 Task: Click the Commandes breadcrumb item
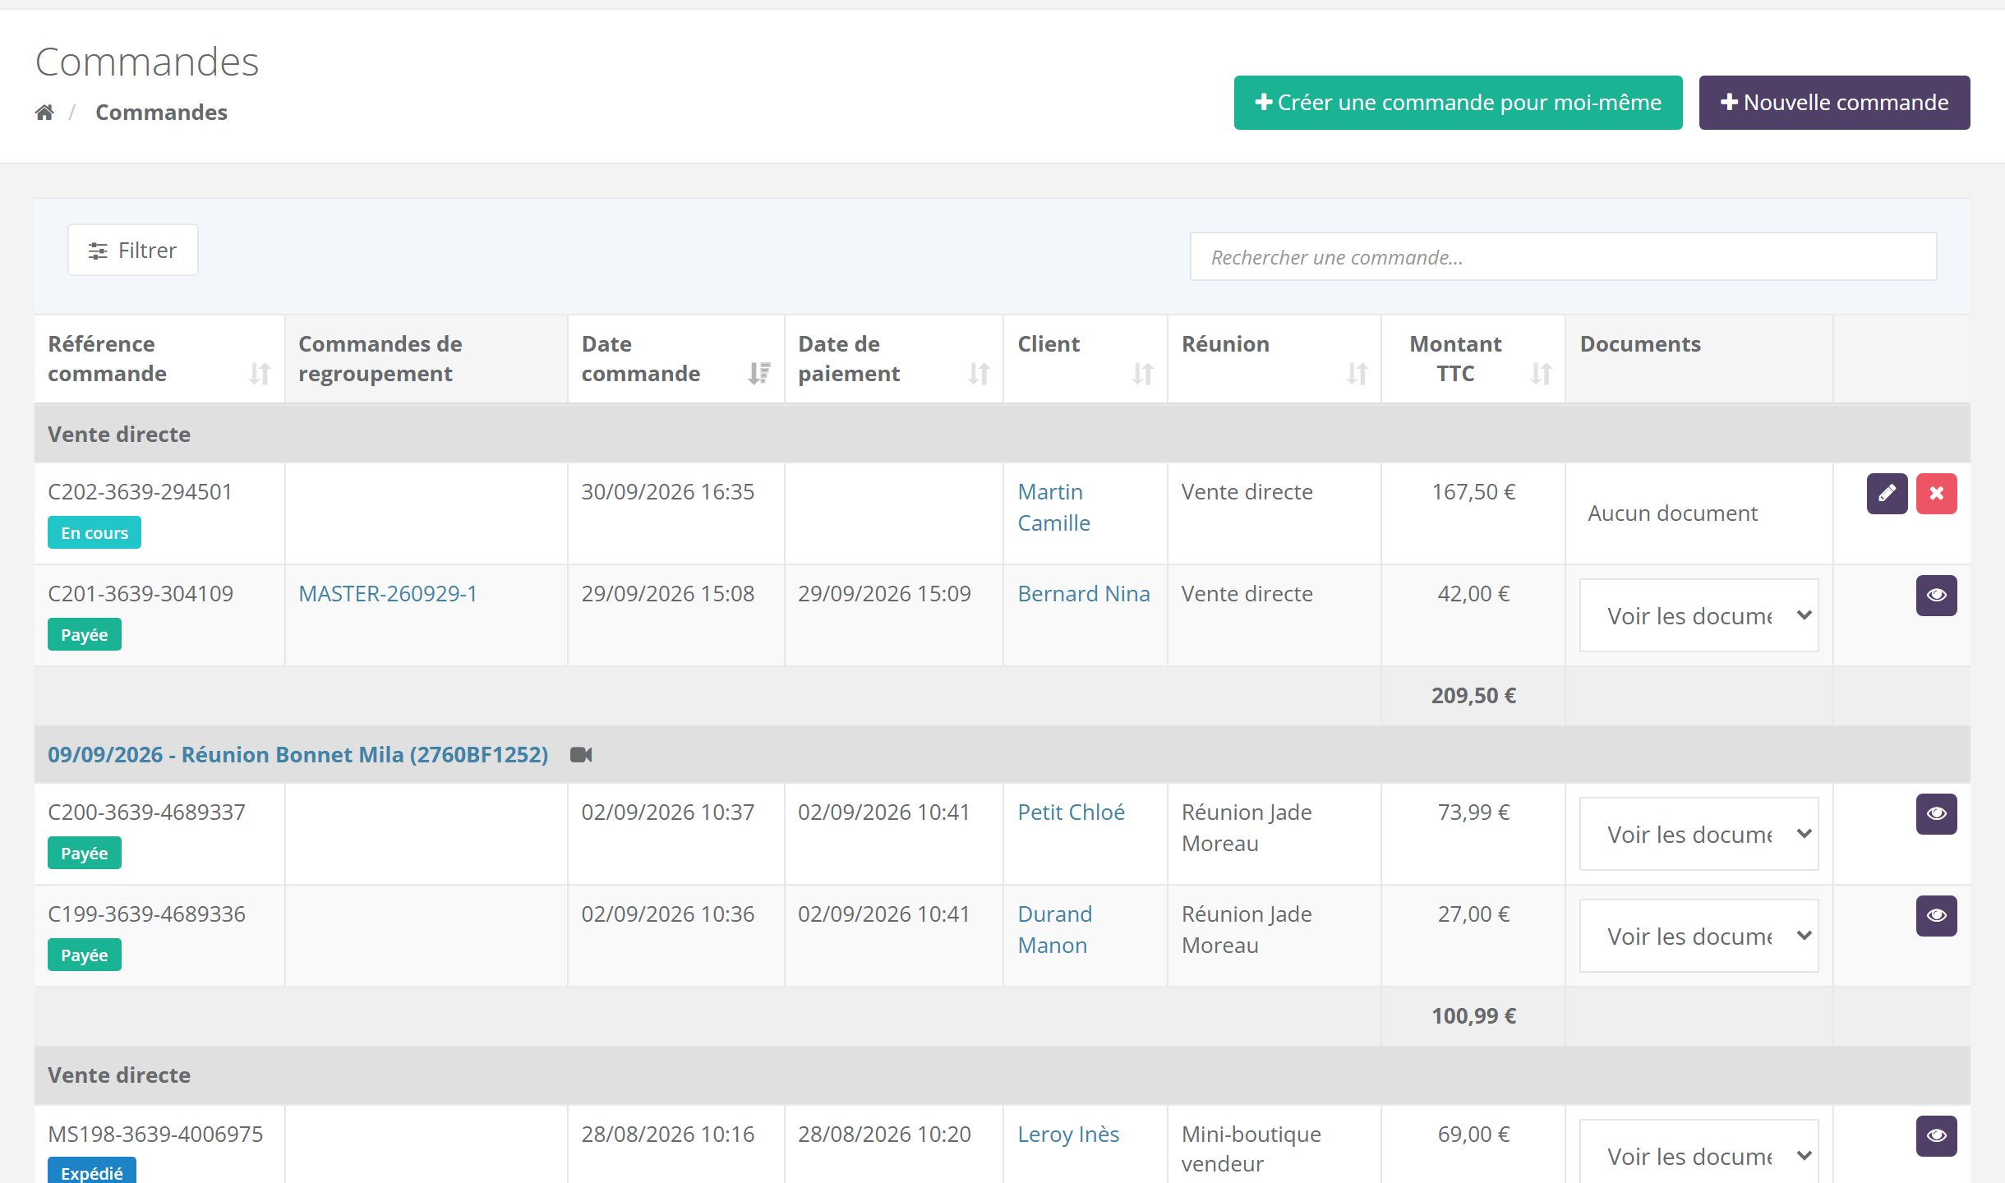pyautogui.click(x=161, y=113)
